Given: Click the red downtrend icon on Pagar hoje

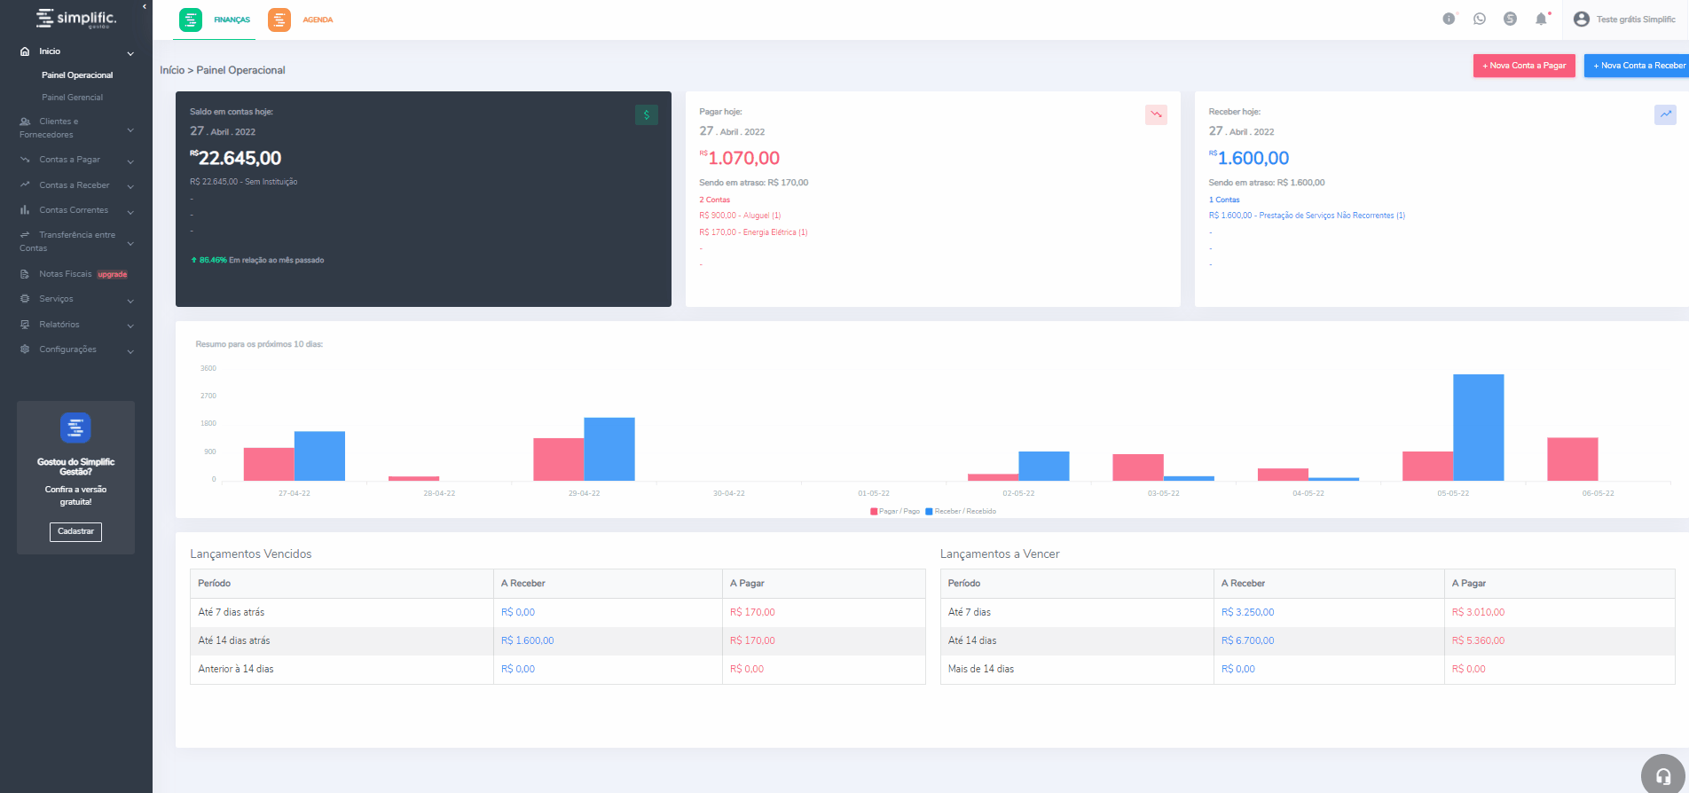Looking at the screenshot, I should pos(1156,114).
